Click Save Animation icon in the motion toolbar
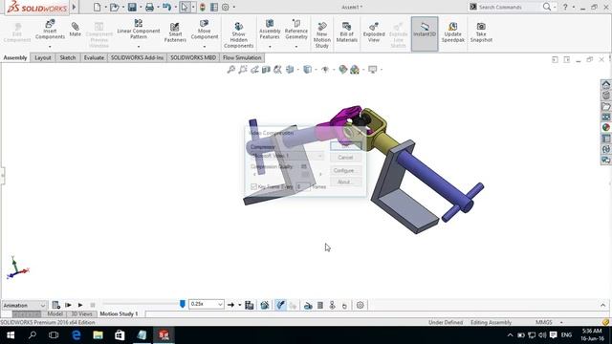 click(x=249, y=305)
